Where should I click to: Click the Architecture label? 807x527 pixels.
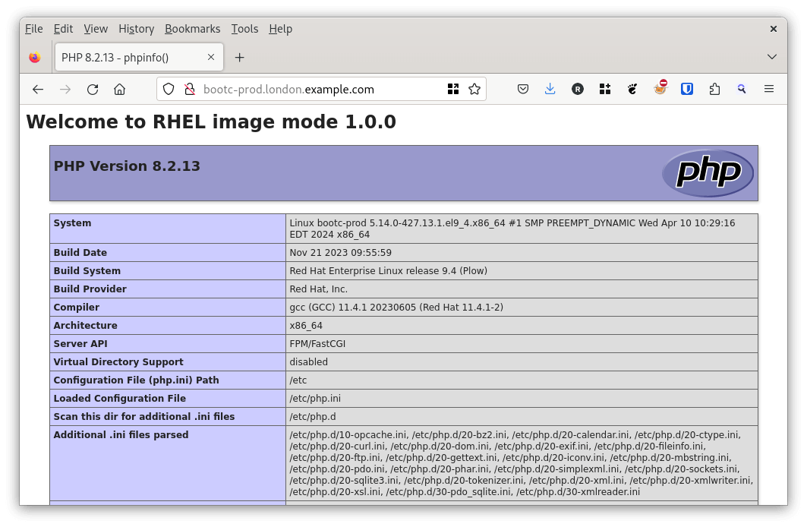click(86, 325)
